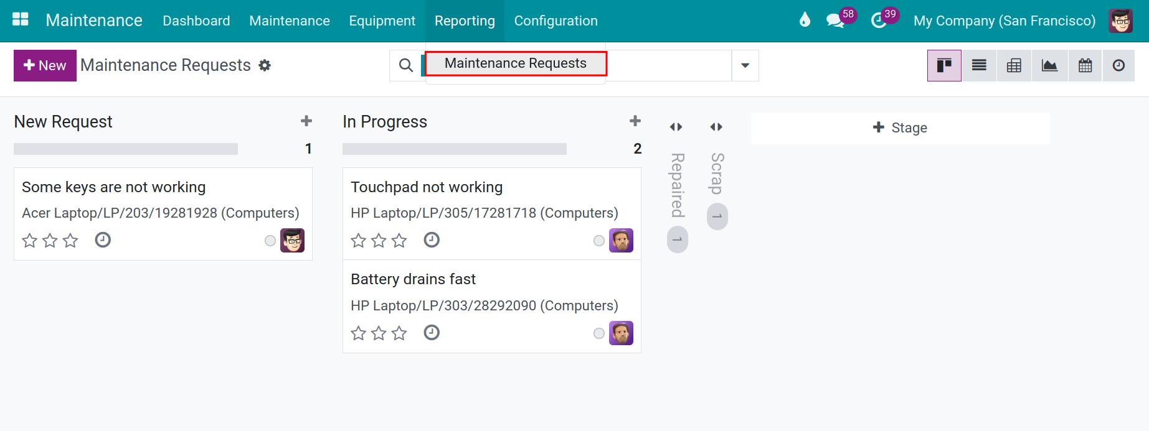Add a quick card in New Request column
The image size is (1149, 431).
[306, 121]
